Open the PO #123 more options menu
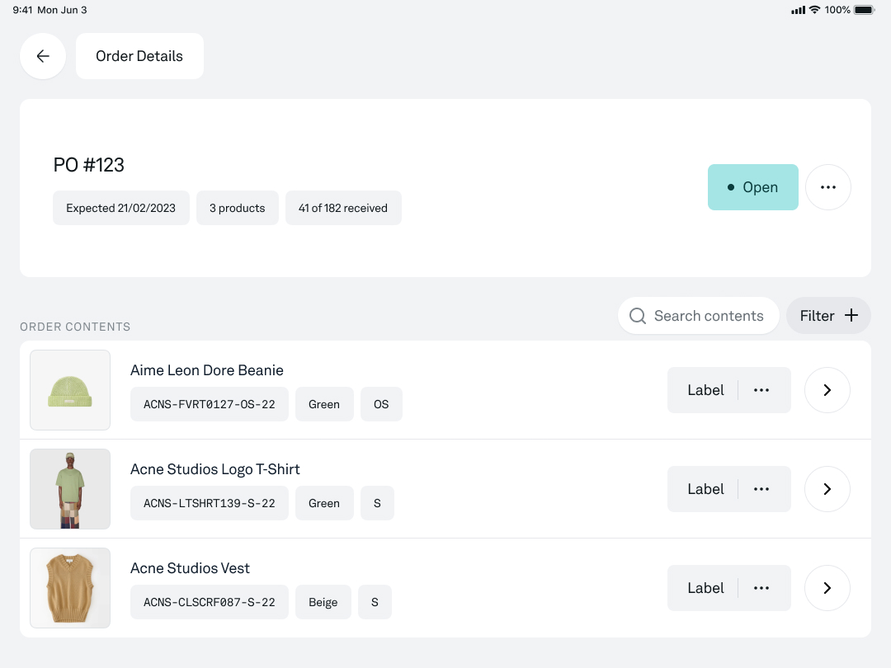Image resolution: width=891 pixels, height=668 pixels. click(x=828, y=187)
